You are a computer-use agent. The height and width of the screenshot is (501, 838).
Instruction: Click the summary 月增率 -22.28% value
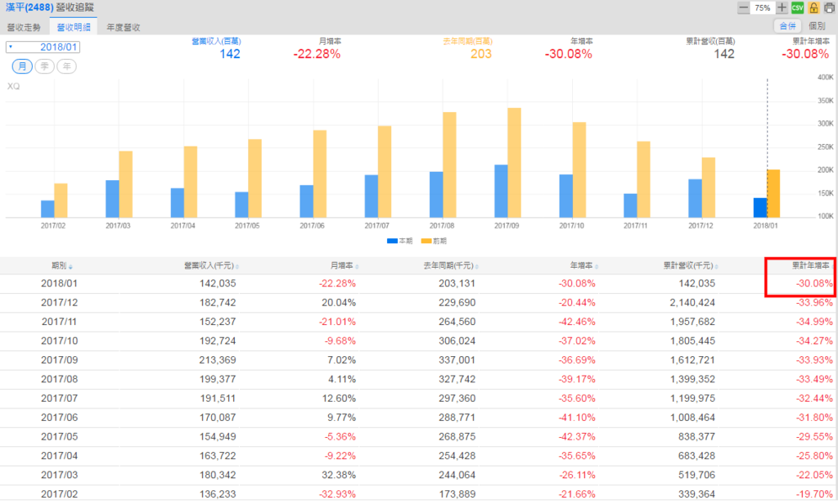pos(317,54)
